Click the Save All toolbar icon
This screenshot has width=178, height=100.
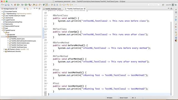point(8,5)
